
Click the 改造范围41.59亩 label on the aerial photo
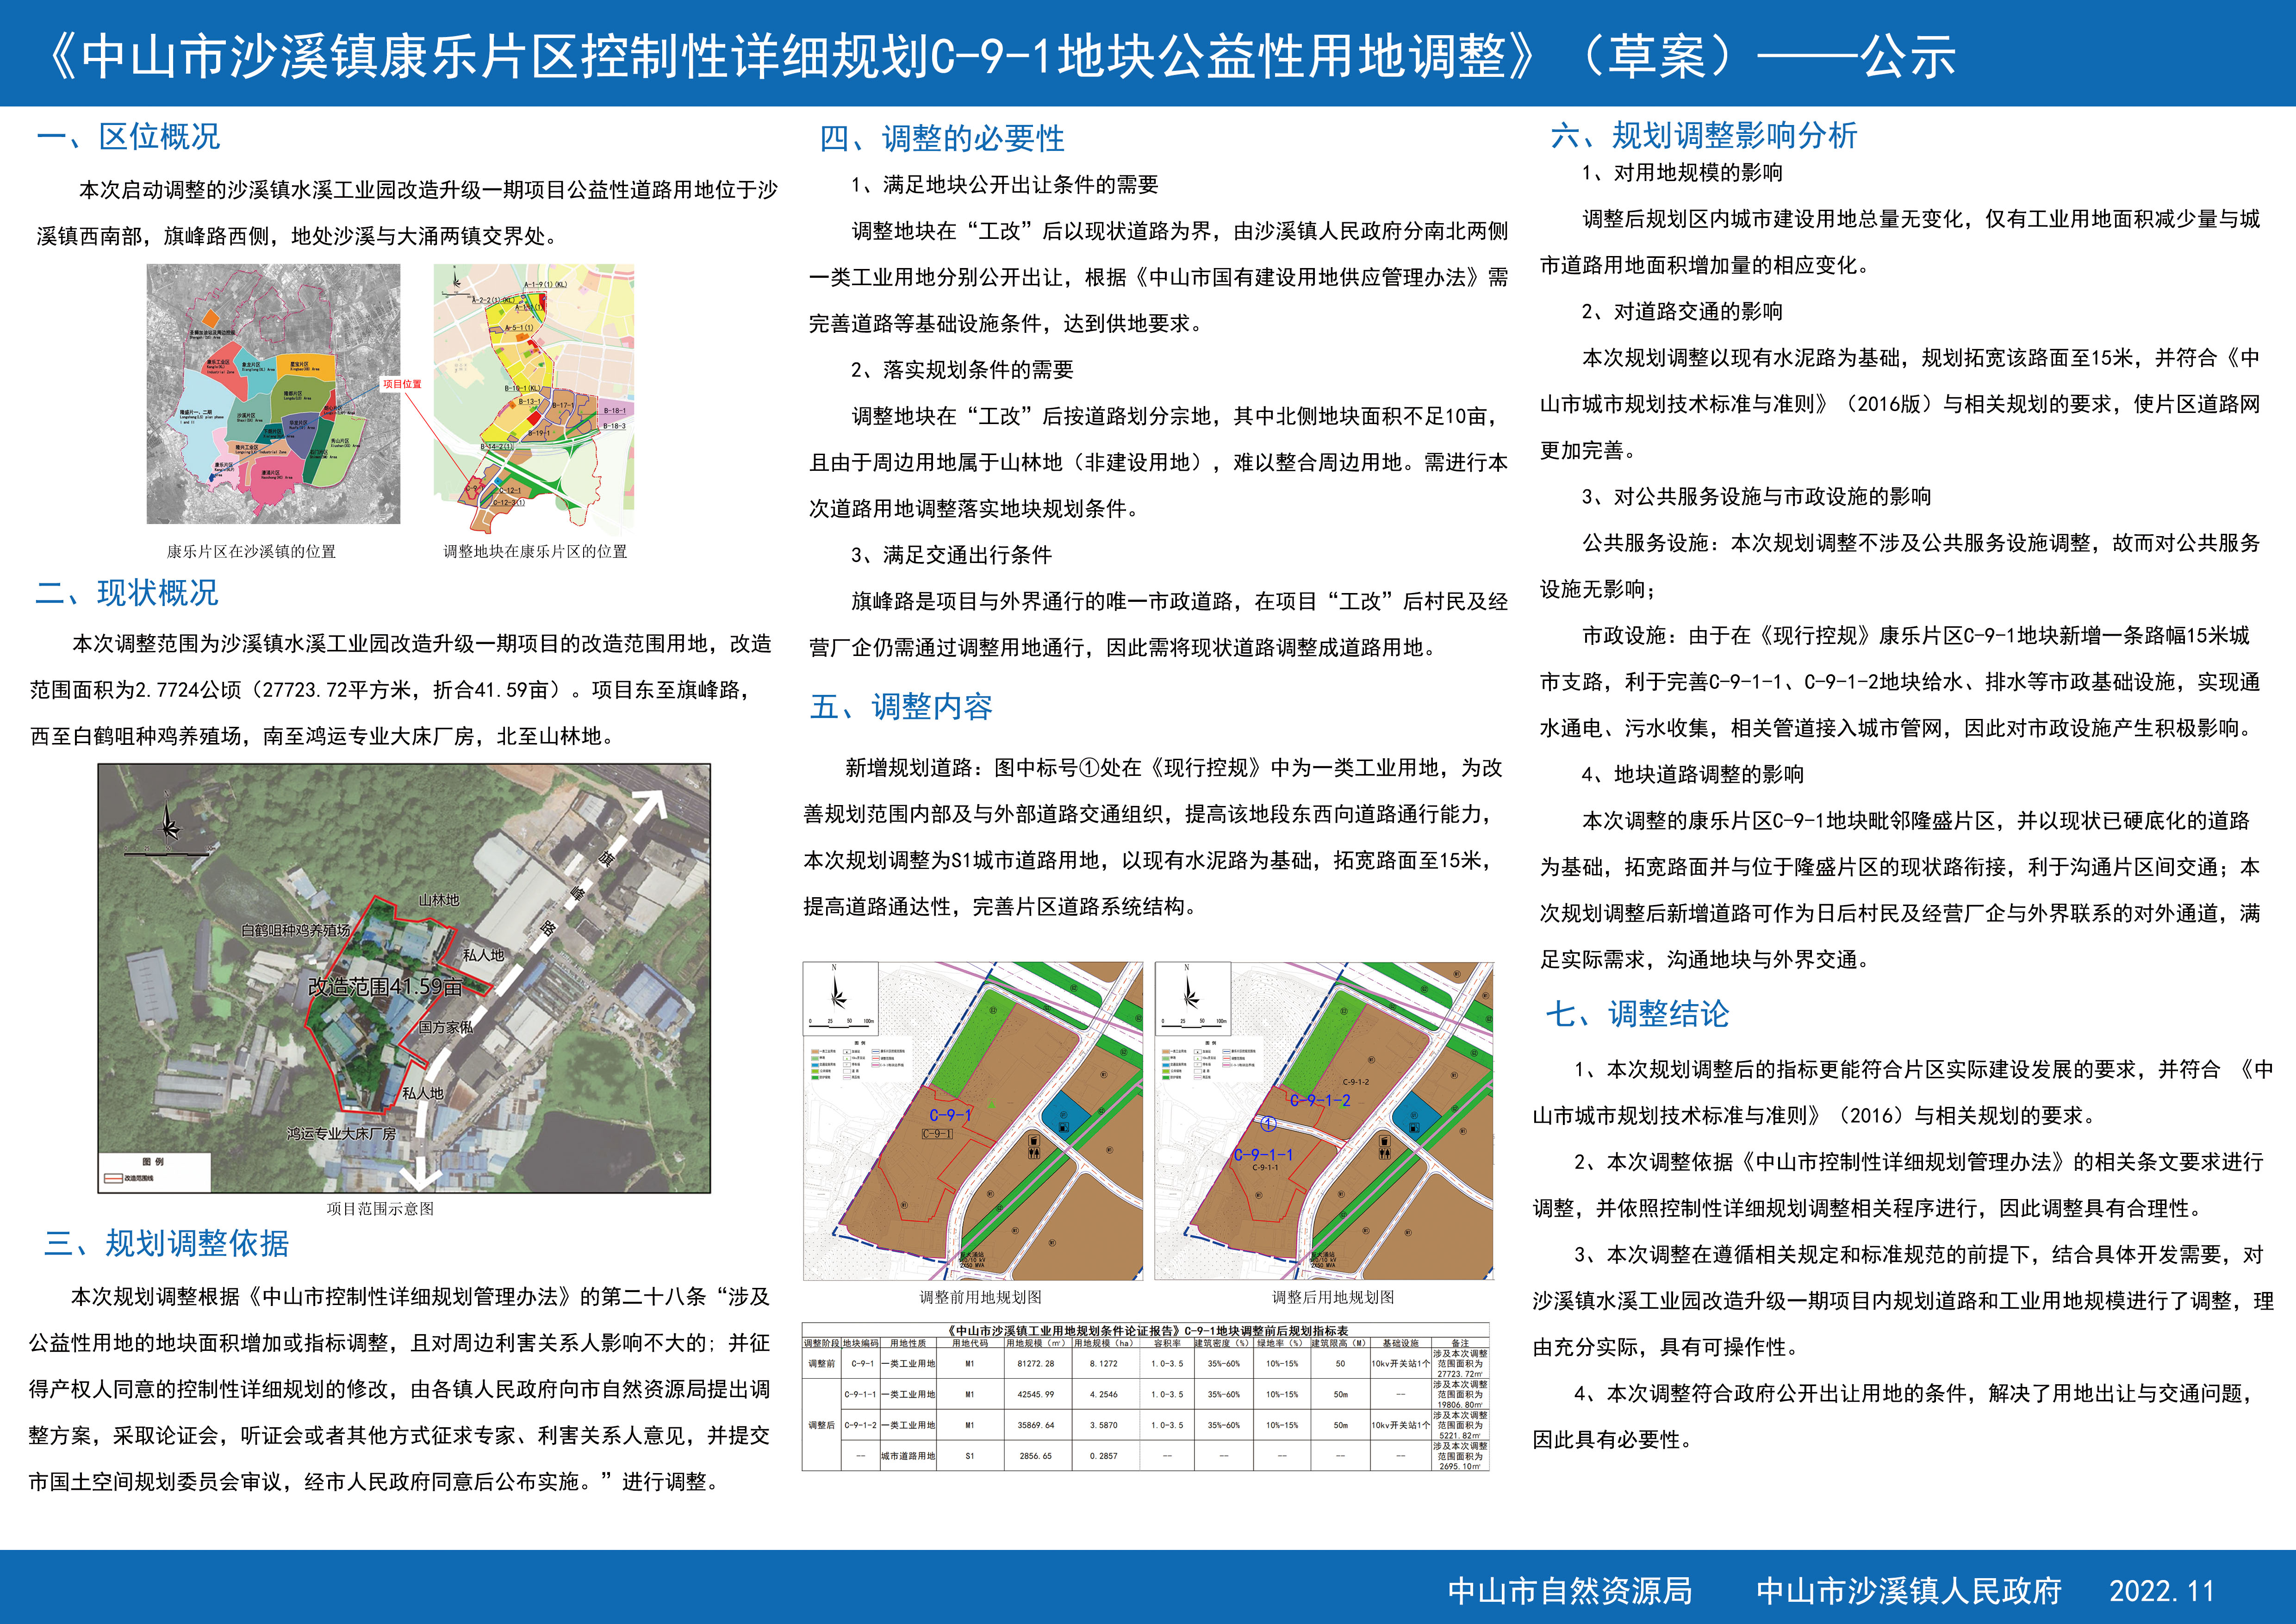pyautogui.click(x=384, y=987)
